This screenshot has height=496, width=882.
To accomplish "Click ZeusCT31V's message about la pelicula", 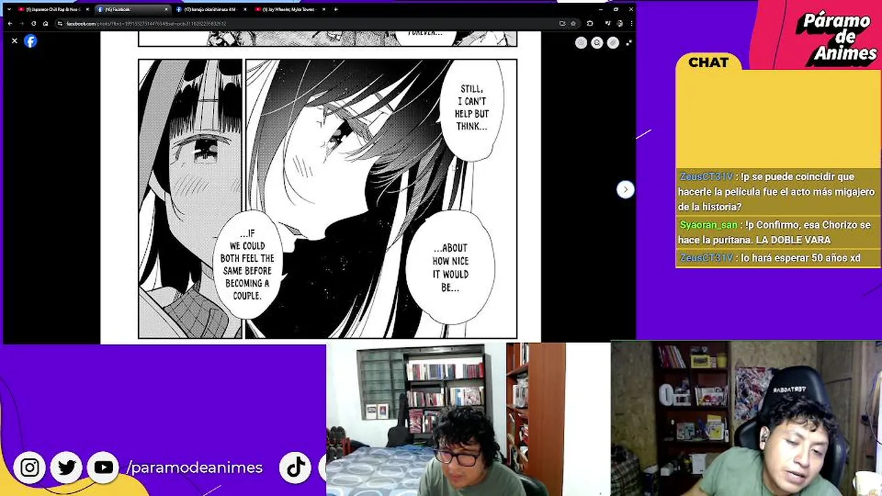I will 777,192.
